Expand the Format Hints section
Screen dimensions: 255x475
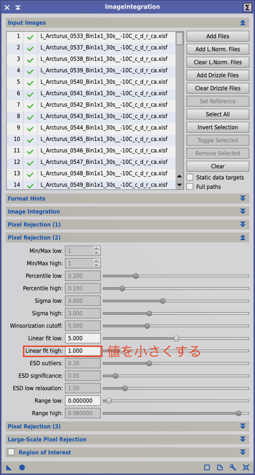243,199
